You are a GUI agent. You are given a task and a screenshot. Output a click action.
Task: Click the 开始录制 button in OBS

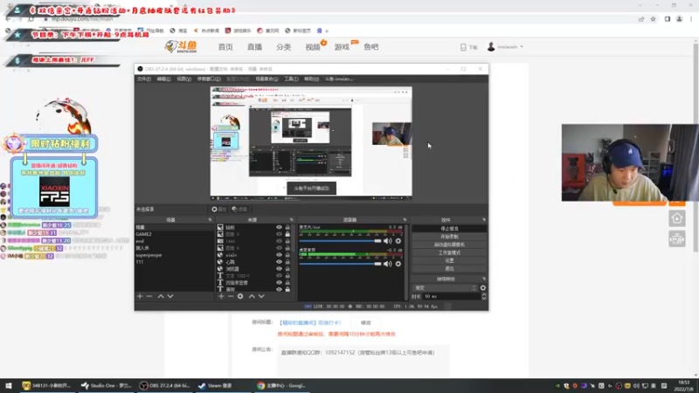(x=449, y=237)
